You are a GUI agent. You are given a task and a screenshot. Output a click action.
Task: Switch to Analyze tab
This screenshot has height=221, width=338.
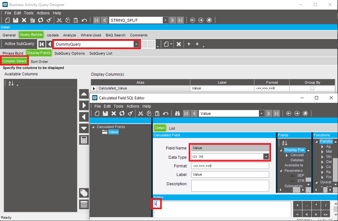point(70,35)
